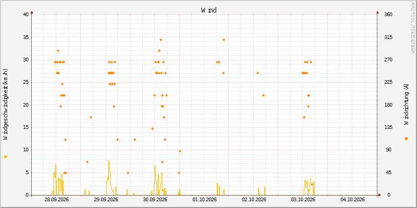Click the Windgeschwindigkeit (km/h) axis label
Viewport: 417px width, 208px height.
[x=6, y=105]
